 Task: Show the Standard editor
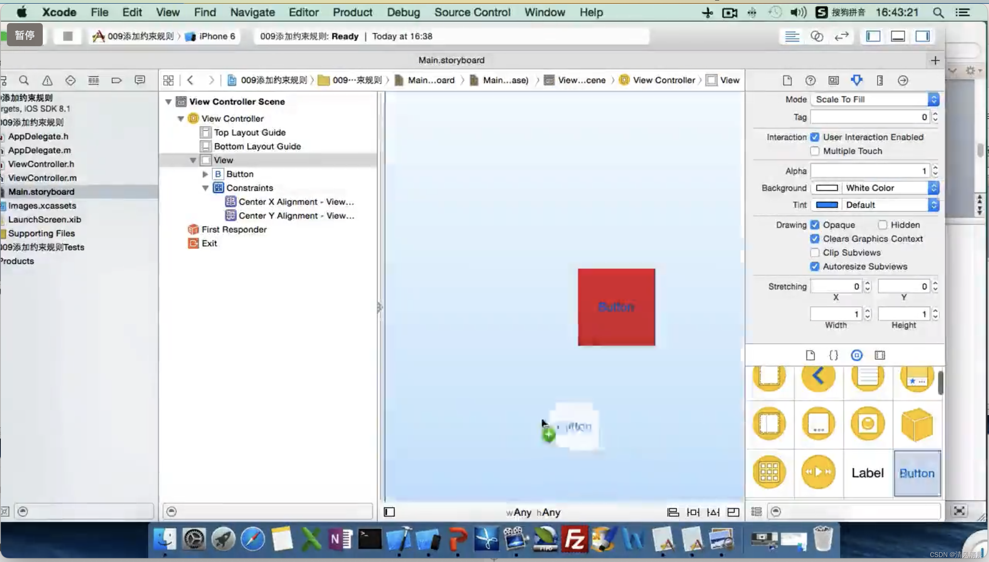tap(792, 36)
